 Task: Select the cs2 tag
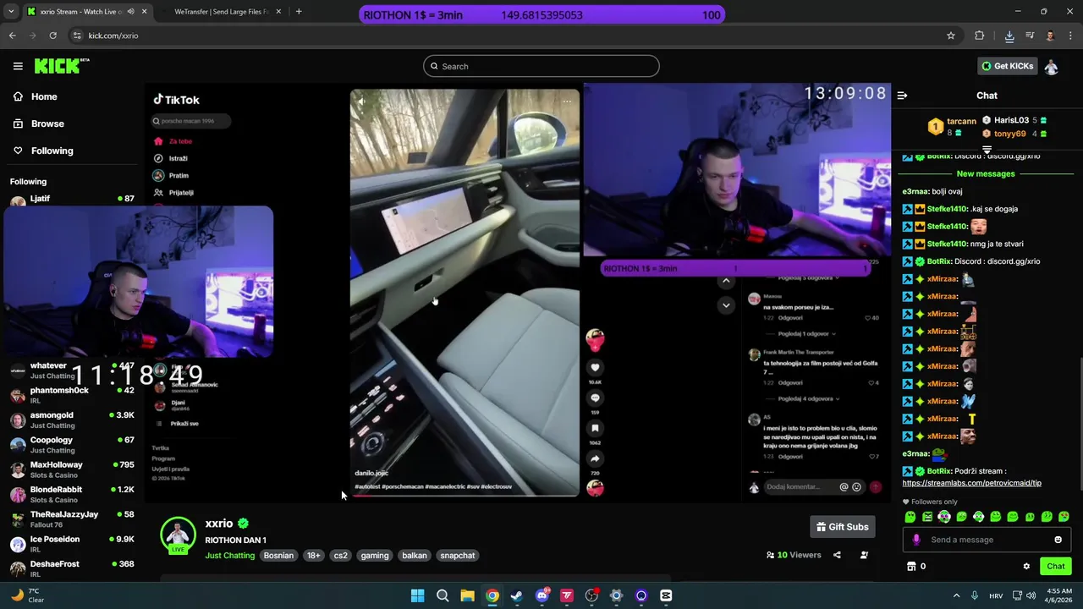tap(340, 556)
